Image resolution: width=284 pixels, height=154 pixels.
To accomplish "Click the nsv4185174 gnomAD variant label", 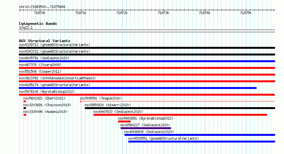I will coord(55,85).
